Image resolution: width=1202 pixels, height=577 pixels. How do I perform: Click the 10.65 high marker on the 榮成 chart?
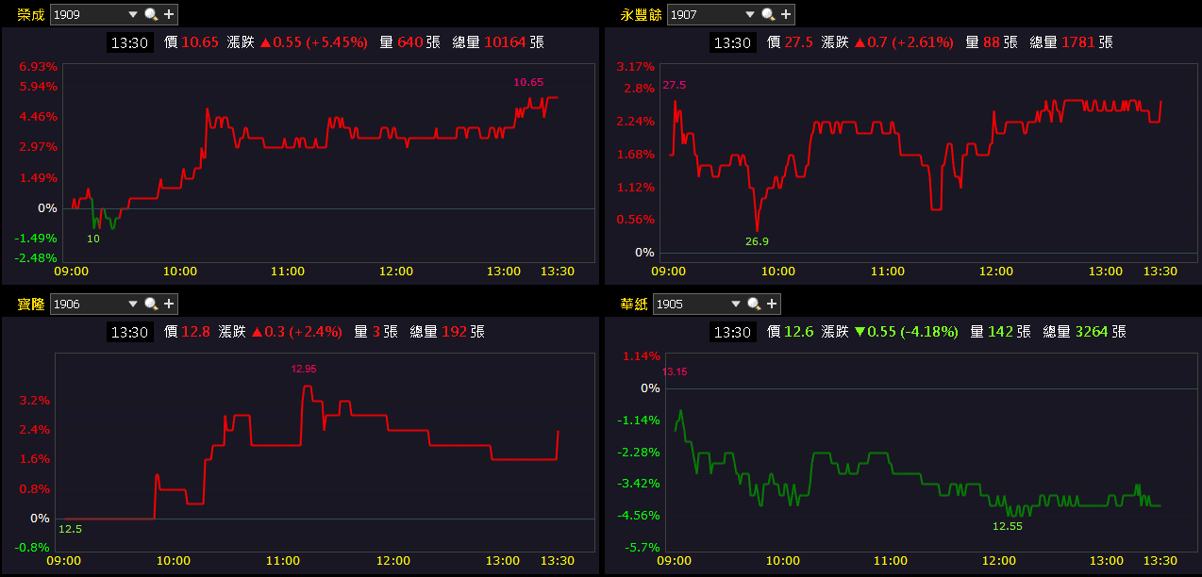528,82
